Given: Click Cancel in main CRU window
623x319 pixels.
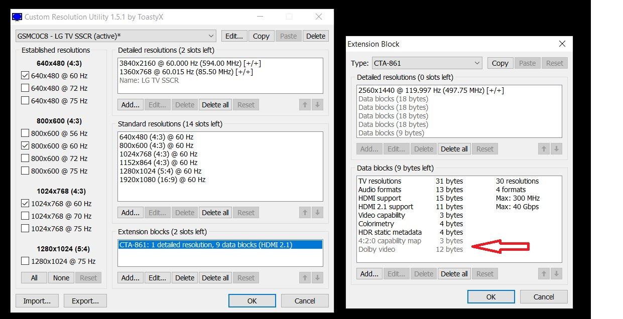Looking at the screenshot, I should pos(305,301).
